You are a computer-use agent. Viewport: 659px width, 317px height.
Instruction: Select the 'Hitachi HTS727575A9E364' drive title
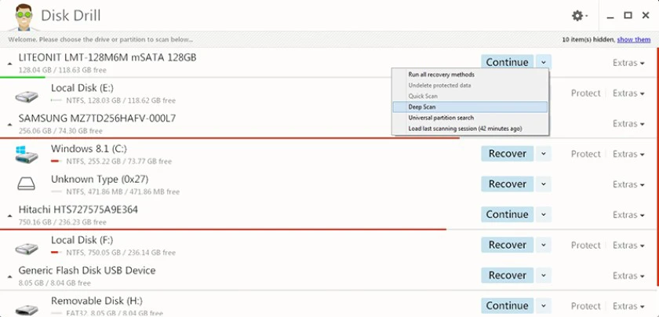(78, 210)
